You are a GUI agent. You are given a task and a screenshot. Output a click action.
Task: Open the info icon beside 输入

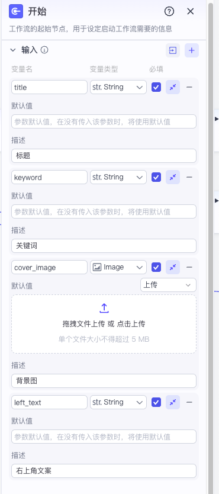tap(44, 50)
